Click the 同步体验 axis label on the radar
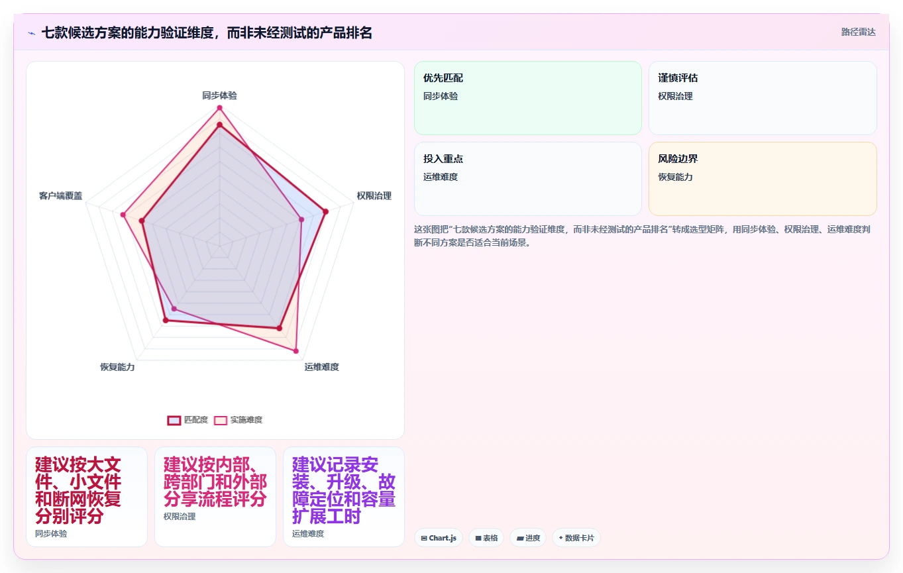 [x=219, y=95]
